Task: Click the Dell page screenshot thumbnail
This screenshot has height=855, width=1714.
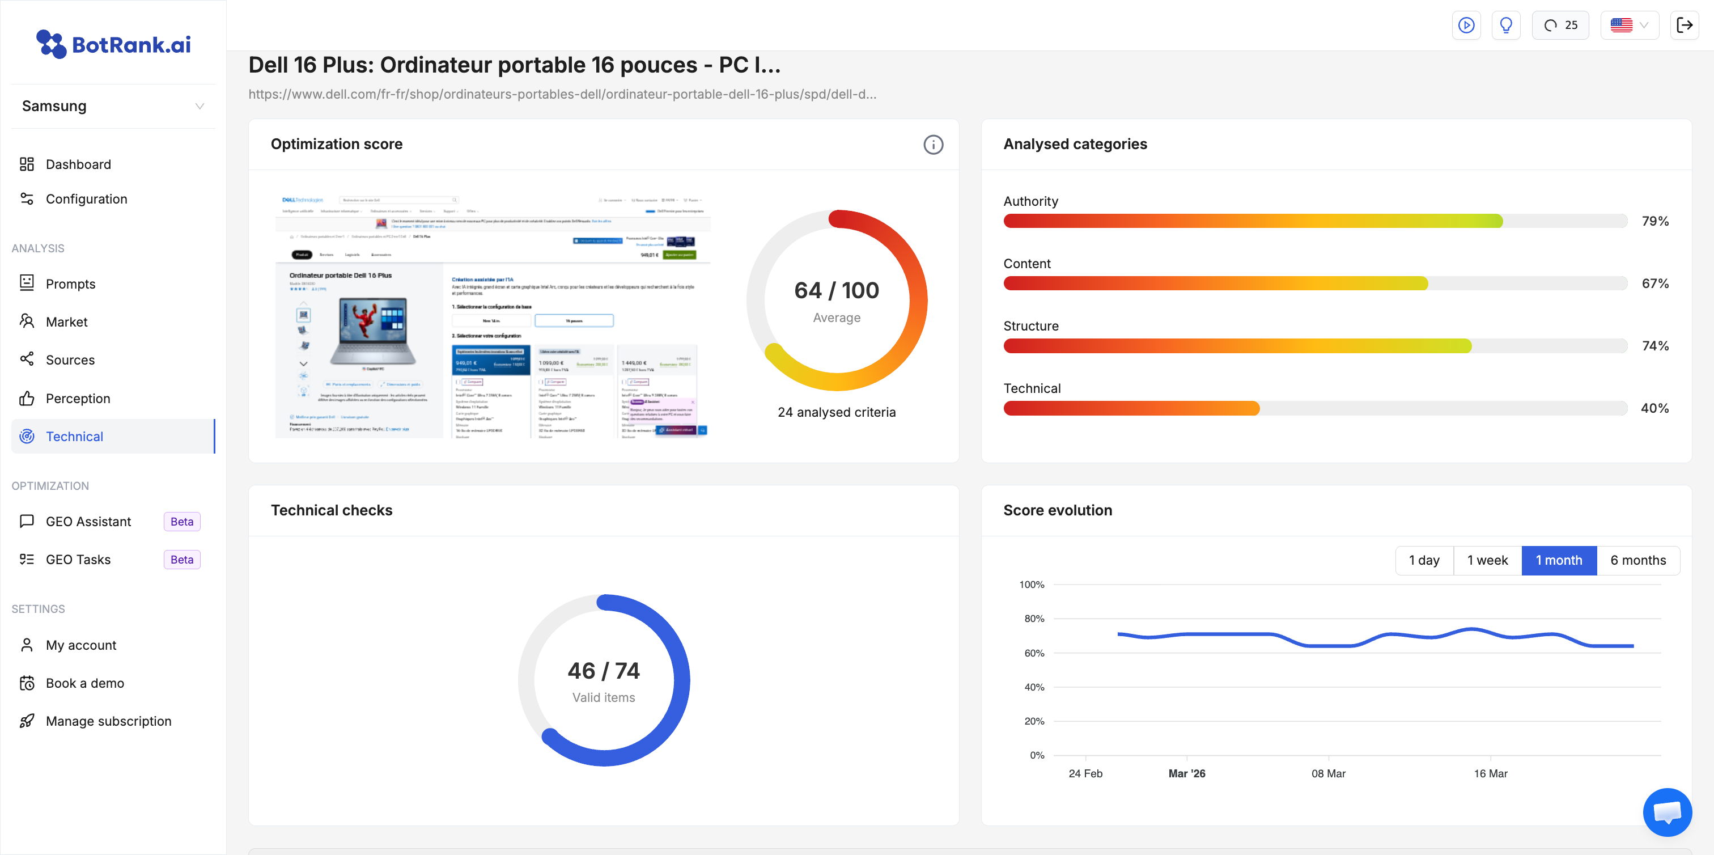Action: (x=493, y=316)
